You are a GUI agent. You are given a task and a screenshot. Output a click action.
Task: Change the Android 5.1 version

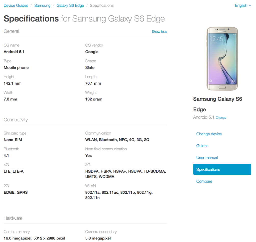coord(221,117)
